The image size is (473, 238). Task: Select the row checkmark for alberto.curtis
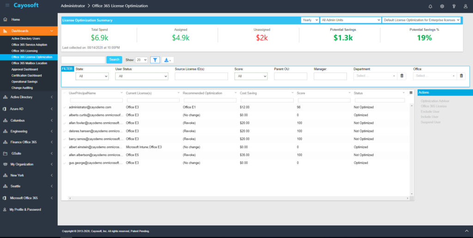pyautogui.click(x=64, y=115)
